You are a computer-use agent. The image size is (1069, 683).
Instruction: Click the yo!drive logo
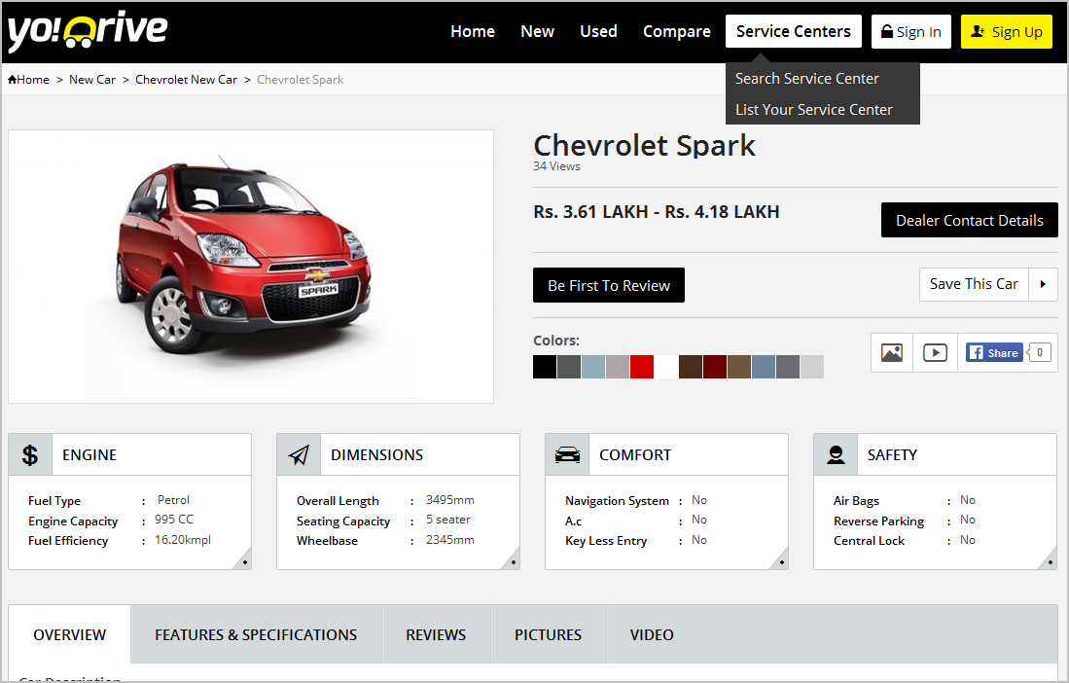pyautogui.click(x=88, y=31)
